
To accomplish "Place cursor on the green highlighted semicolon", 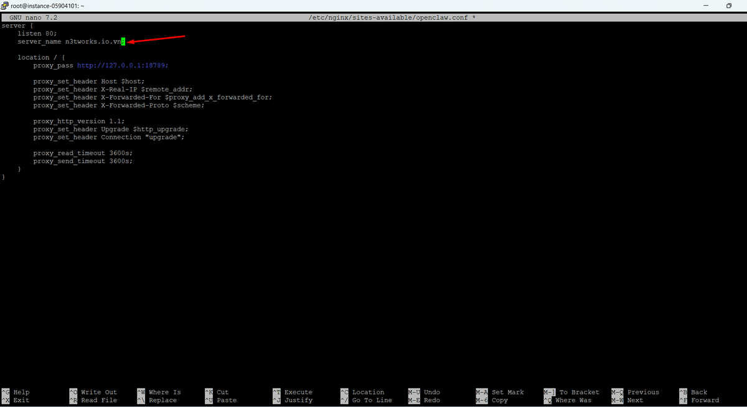I will click(x=123, y=41).
